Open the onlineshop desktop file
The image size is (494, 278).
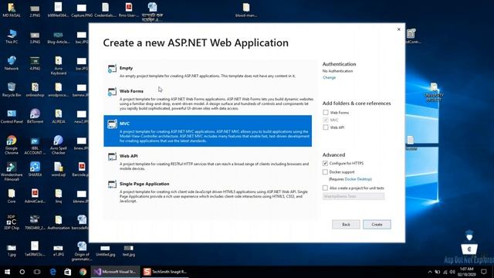[x=35, y=90]
